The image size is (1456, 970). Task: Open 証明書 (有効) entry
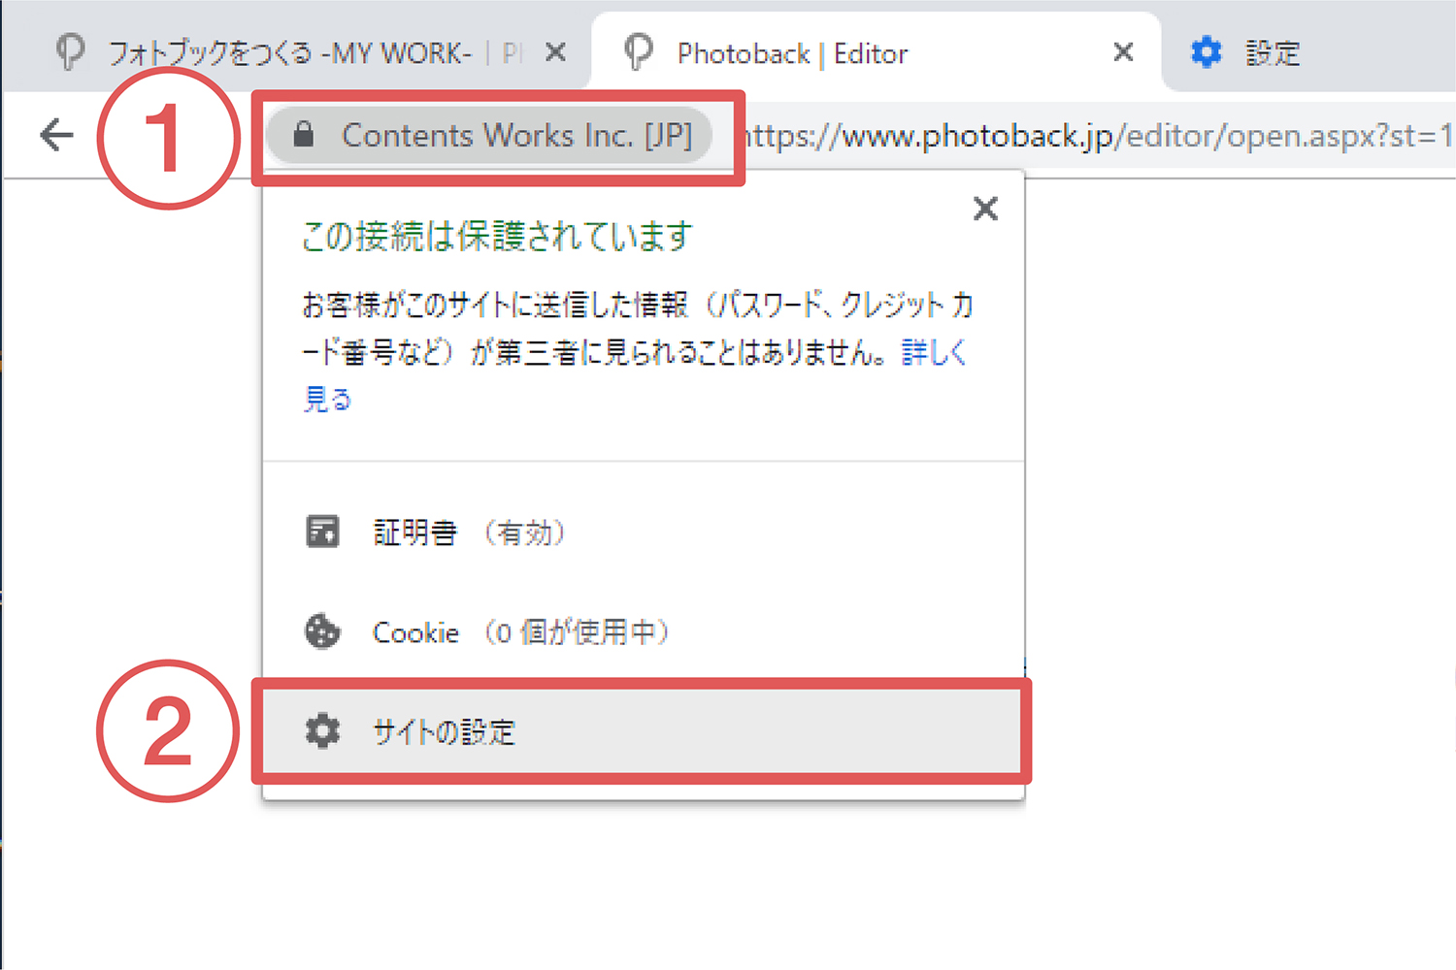click(x=644, y=533)
